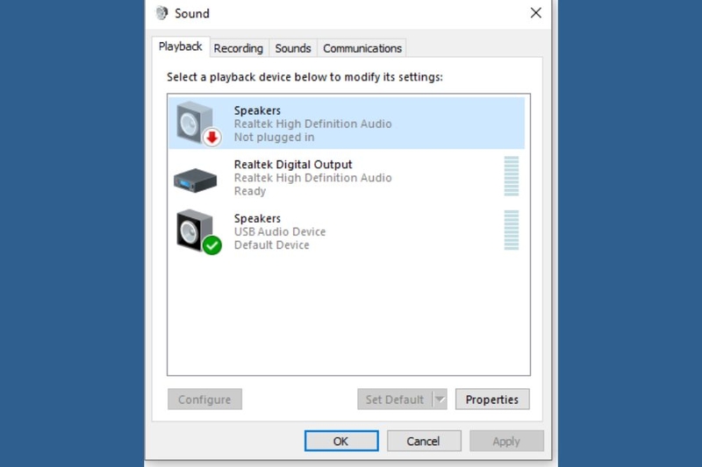Click the "Ready" status text

point(250,191)
